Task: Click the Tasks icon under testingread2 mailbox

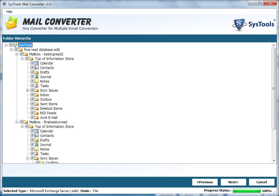Action: [x=36, y=86]
